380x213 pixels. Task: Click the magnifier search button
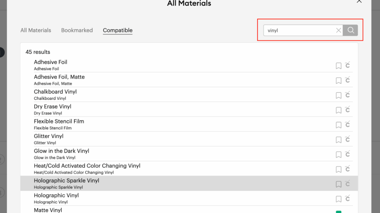click(x=350, y=30)
